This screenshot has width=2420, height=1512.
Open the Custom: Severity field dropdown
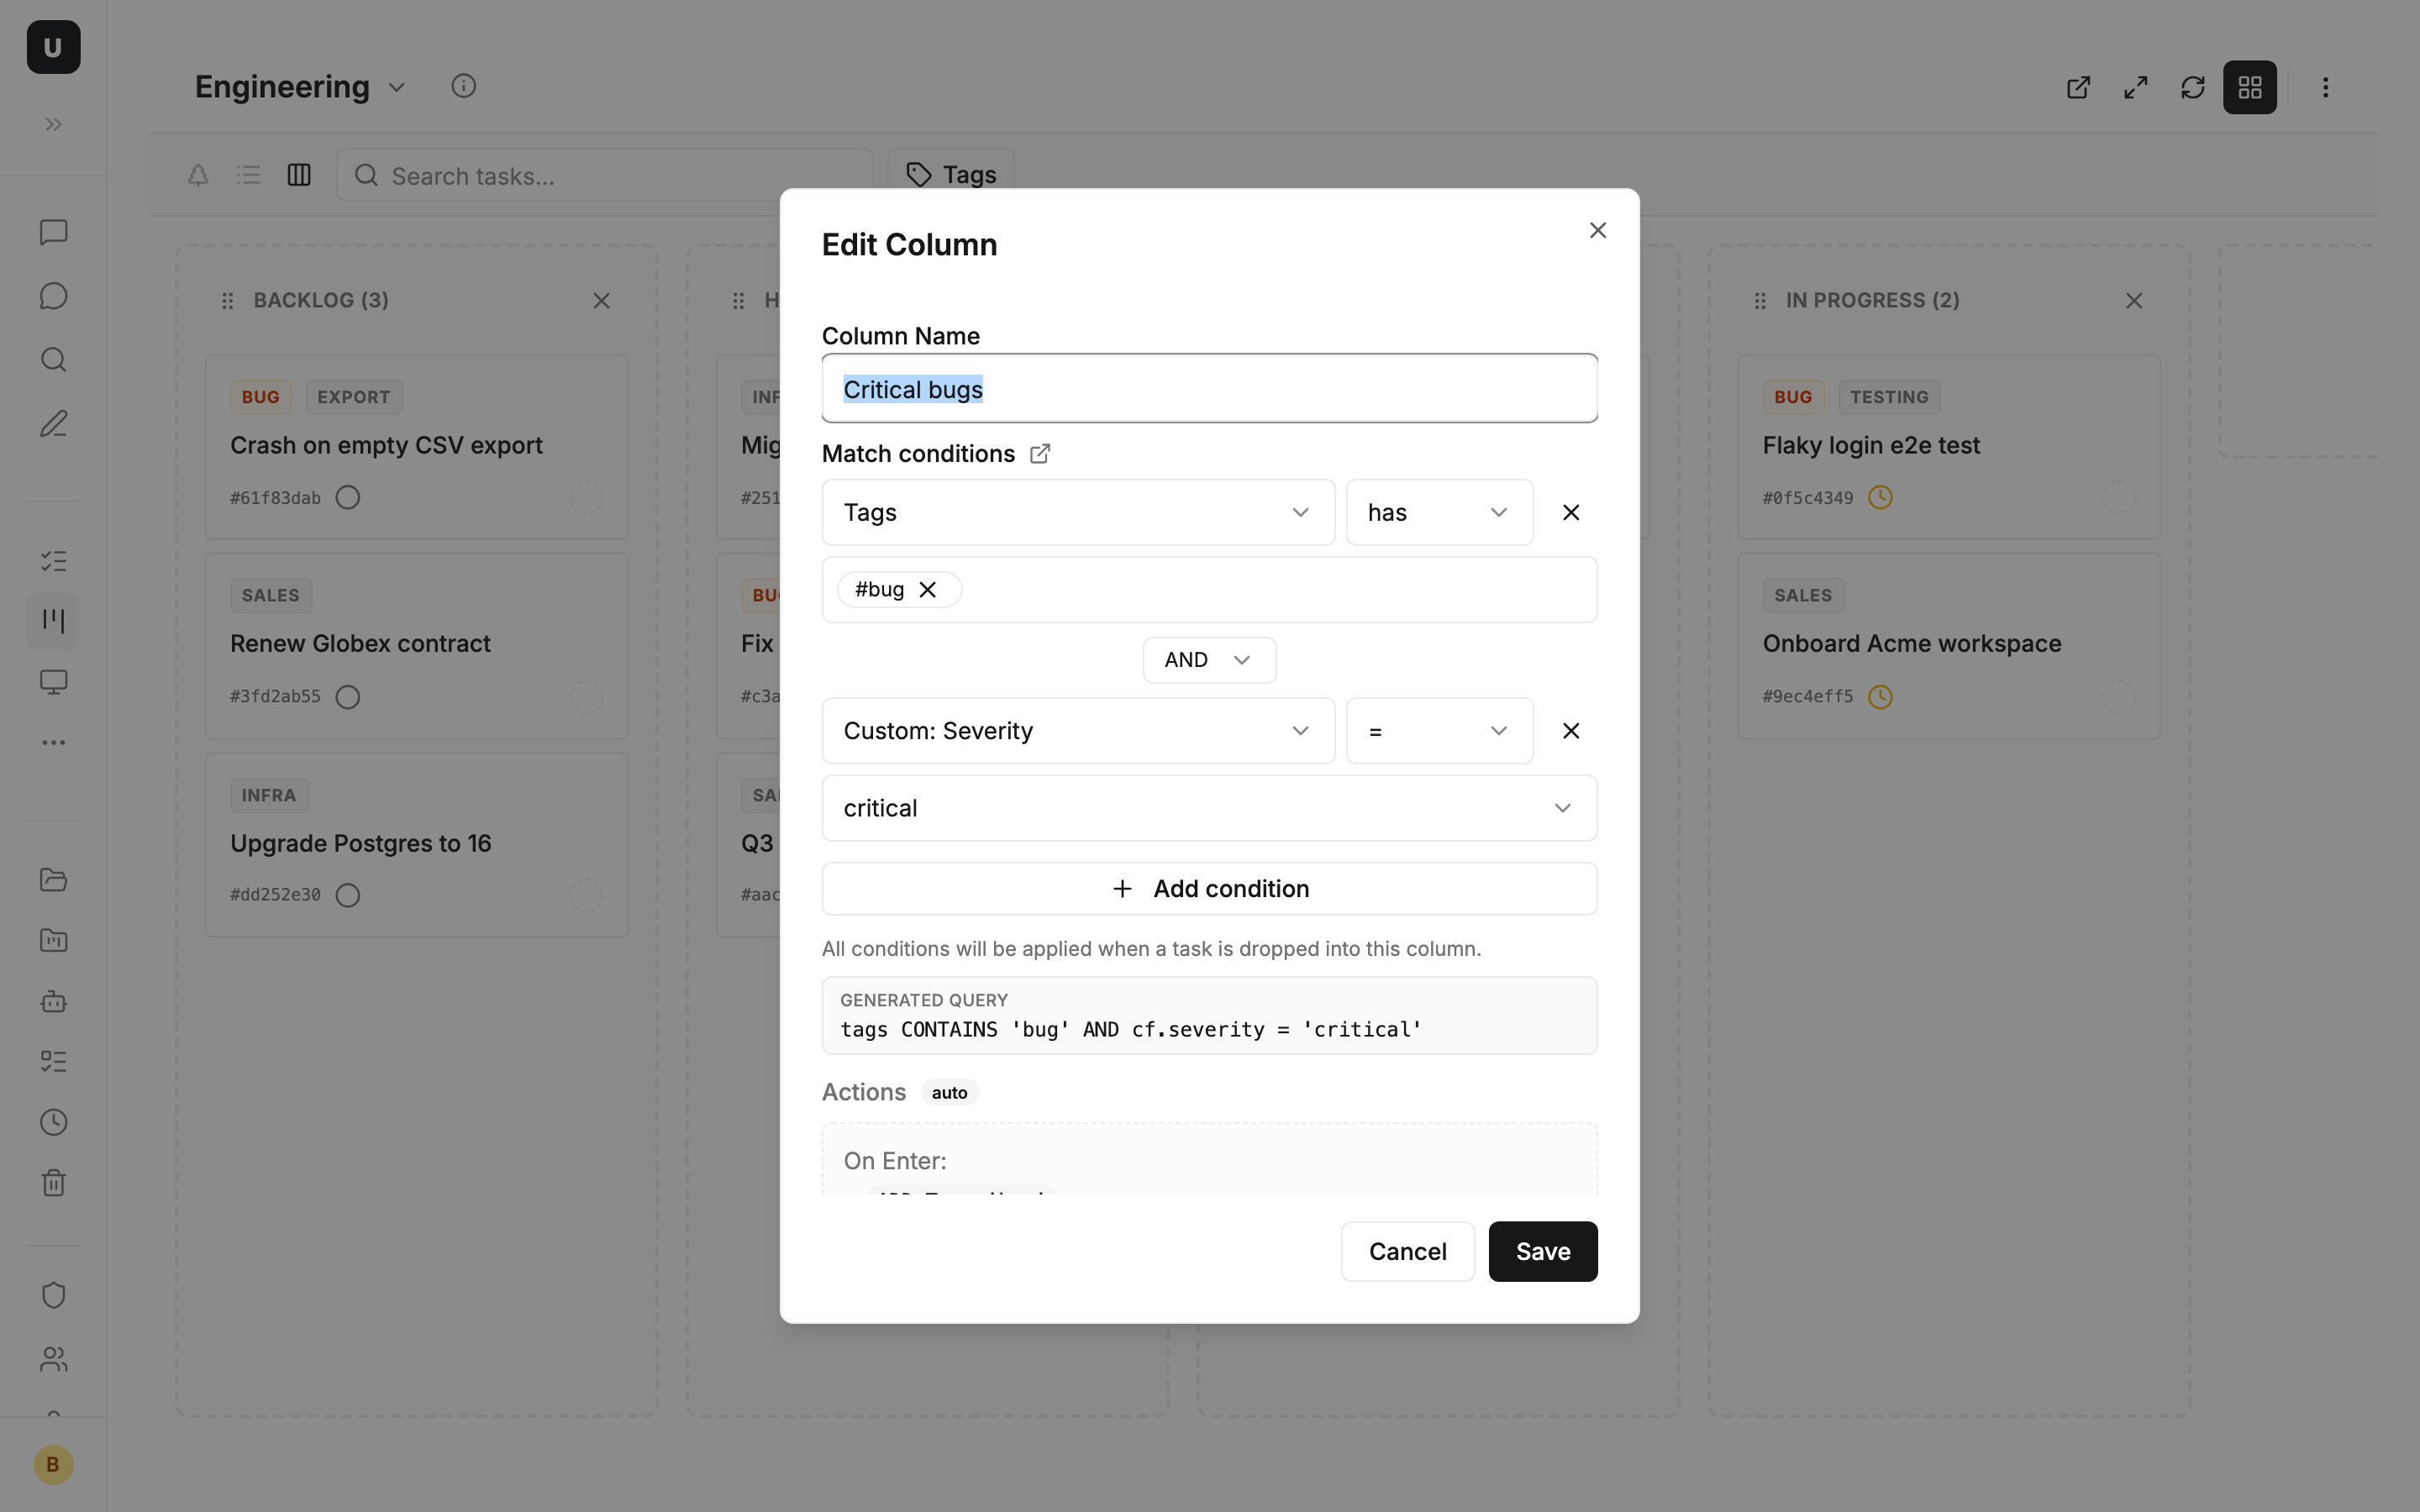(1078, 731)
